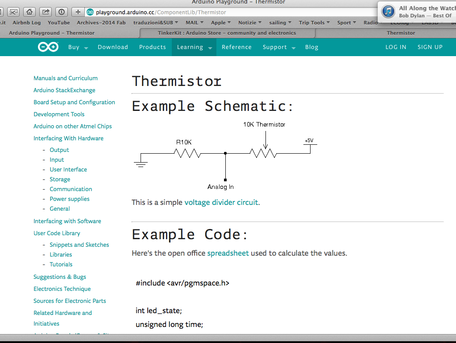The image size is (456, 343).
Task: Open the Support nav dropdown
Action: coord(279,47)
